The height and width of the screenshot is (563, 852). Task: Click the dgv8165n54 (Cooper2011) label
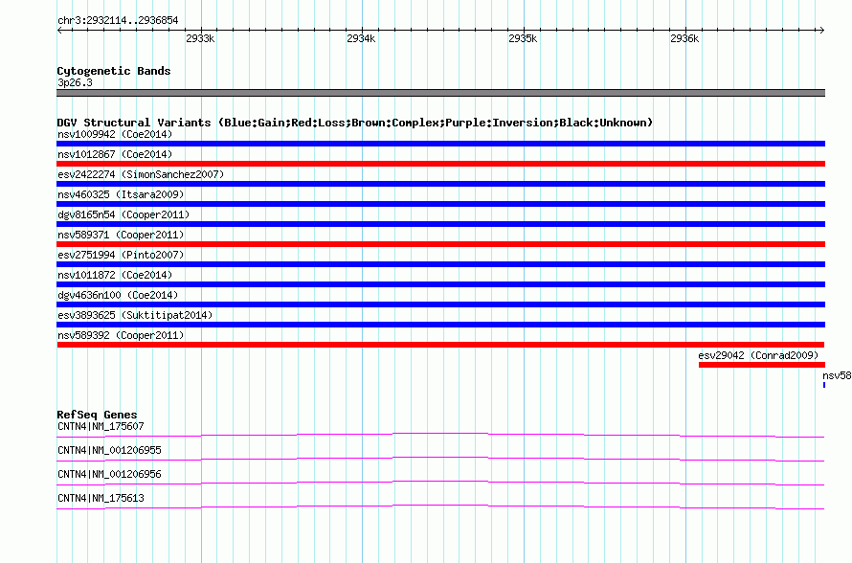pos(123,214)
